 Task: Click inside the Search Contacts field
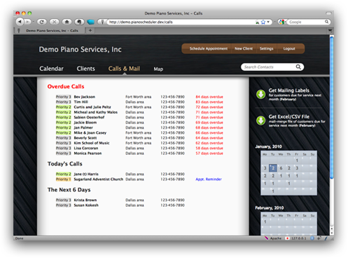coord(268,67)
